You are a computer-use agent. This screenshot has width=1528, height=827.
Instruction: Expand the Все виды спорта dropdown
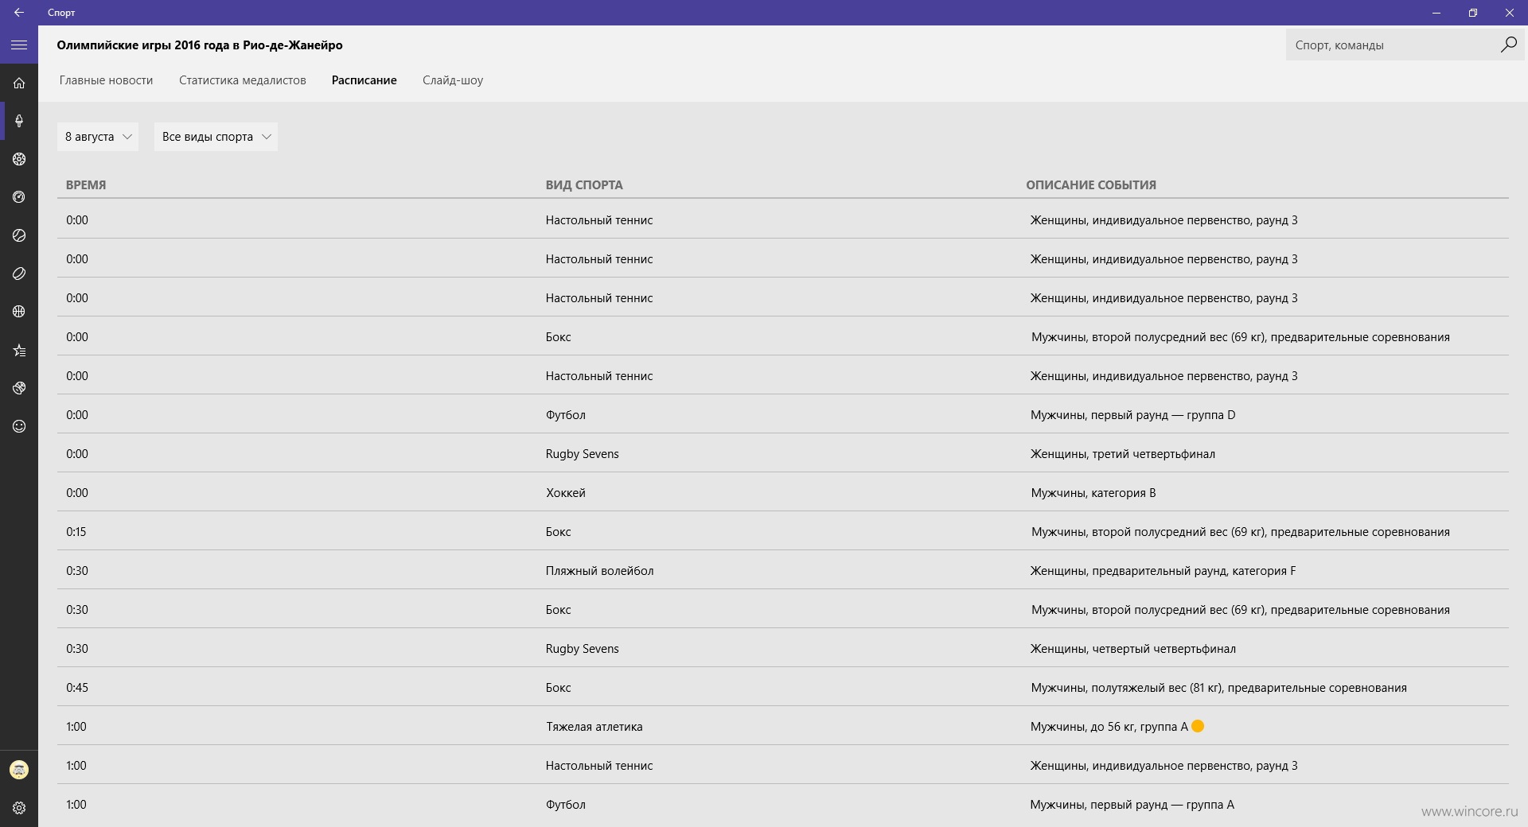[x=216, y=137]
